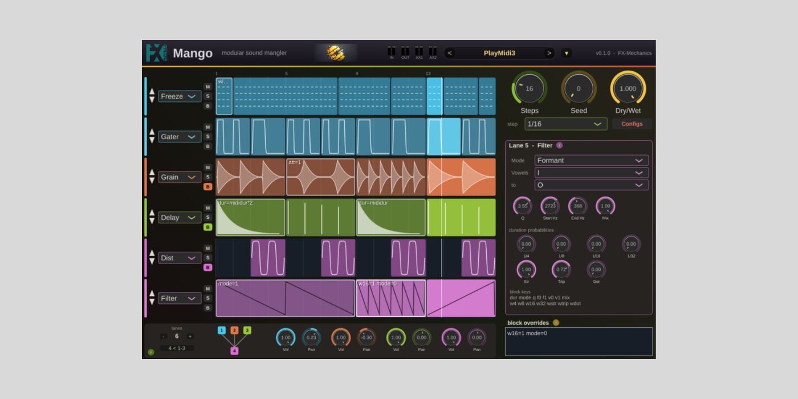
Task: Open the Filter lane effect dropdown
Action: point(180,298)
